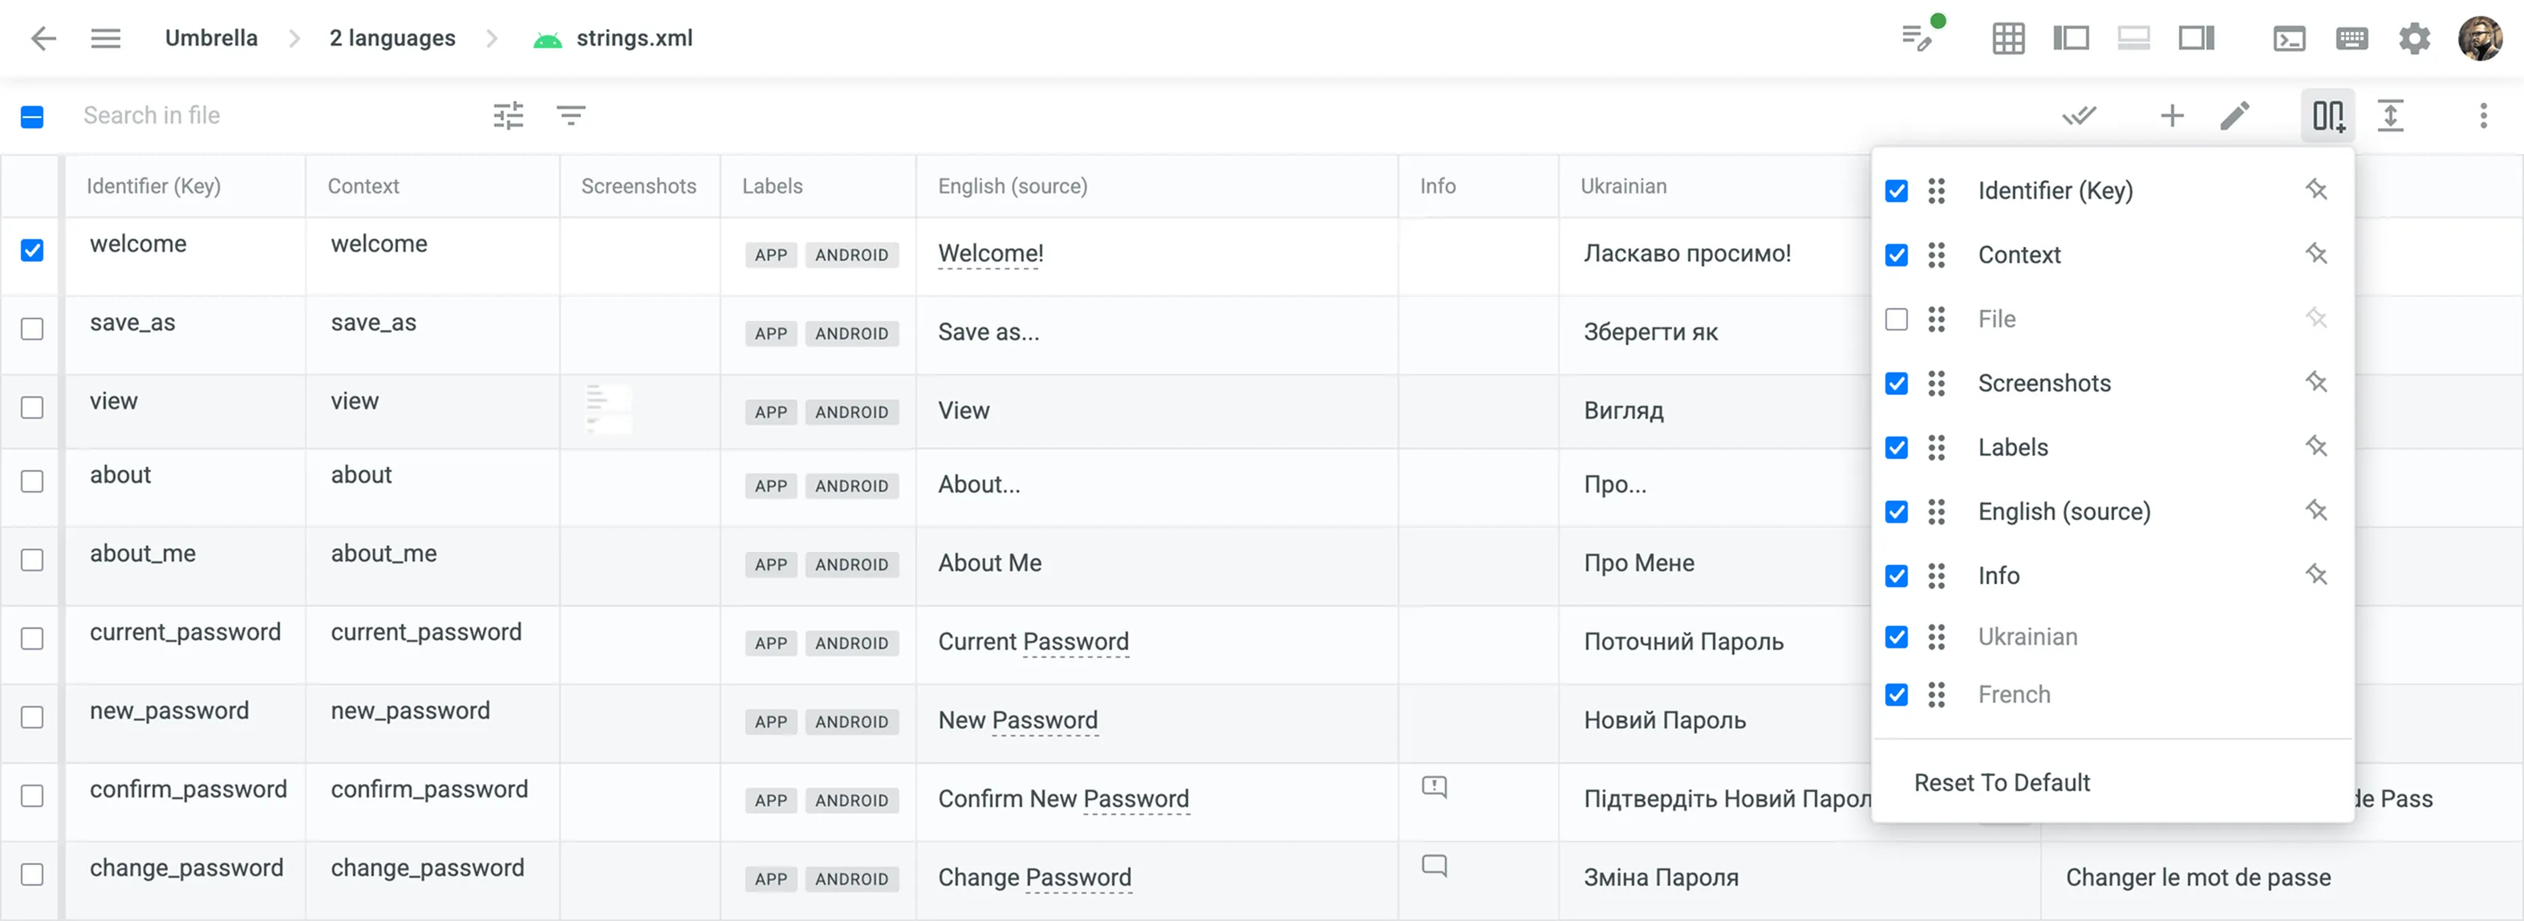The height and width of the screenshot is (921, 2524).
Task: Disable the Screenshots column checkbox
Action: 1897,383
